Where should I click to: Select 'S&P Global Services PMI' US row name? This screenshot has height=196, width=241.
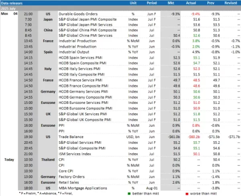pyautogui.click(x=80, y=142)
